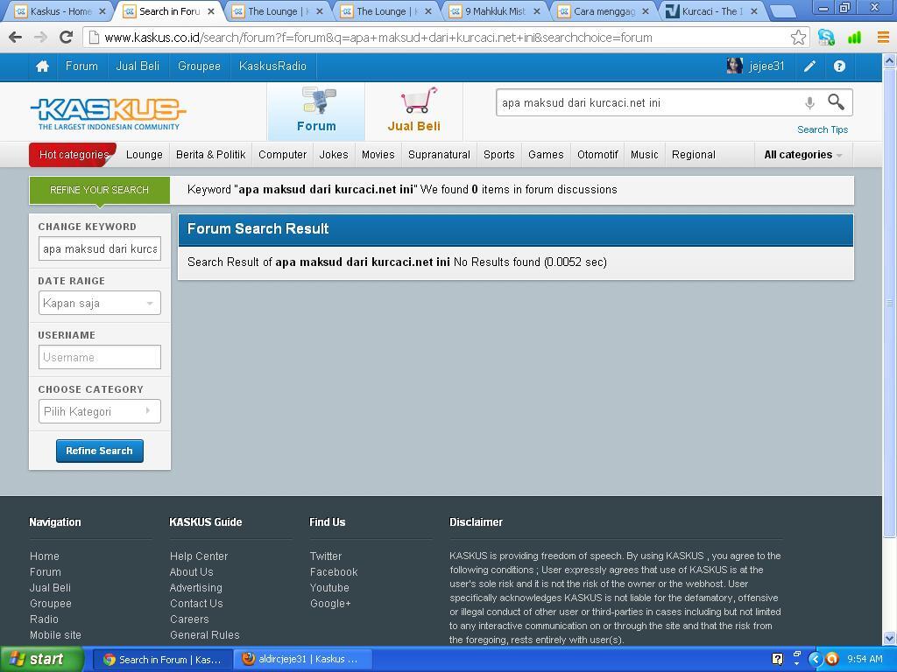Switch to the Cara menggag tab
Screen dimensions: 897x672
tap(604, 11)
